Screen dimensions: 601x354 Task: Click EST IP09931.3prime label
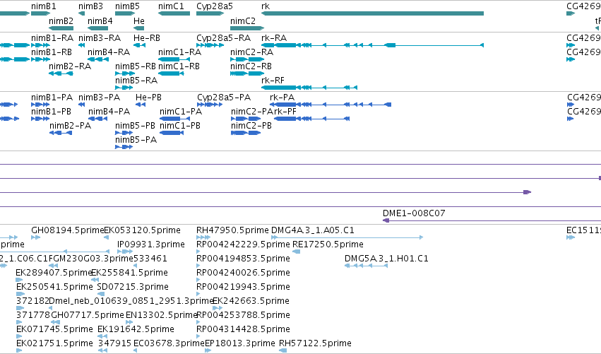151,244
